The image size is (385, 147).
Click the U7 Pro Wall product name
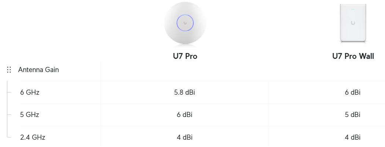pyautogui.click(x=353, y=56)
